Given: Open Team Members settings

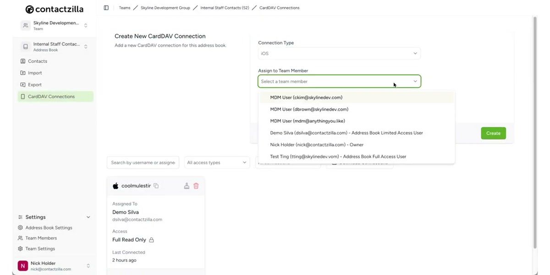Looking at the screenshot, I should pyautogui.click(x=41, y=238).
